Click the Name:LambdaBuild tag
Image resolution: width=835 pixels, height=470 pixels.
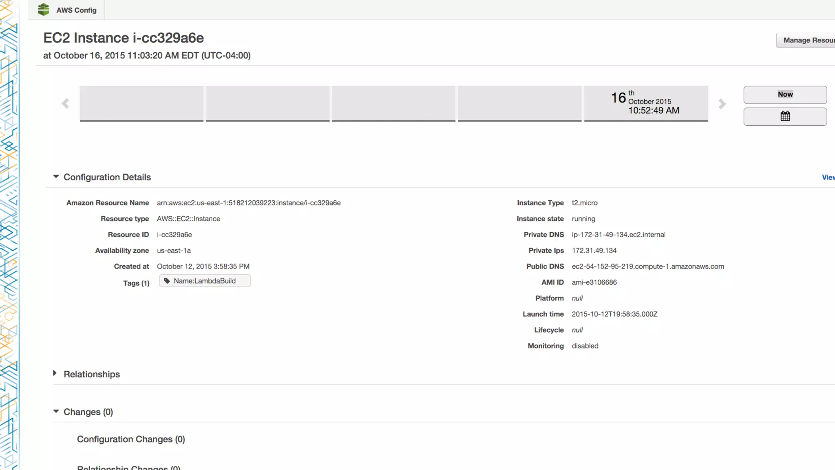point(205,281)
